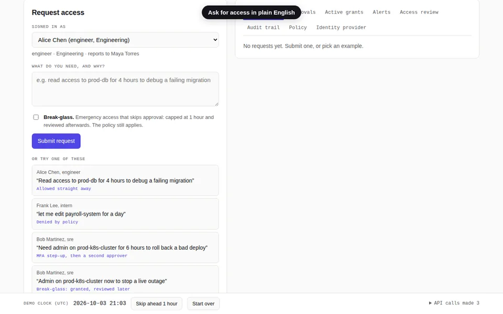Click the Skip ahead 1 hour button
The width and height of the screenshot is (503, 314).
[x=157, y=304]
